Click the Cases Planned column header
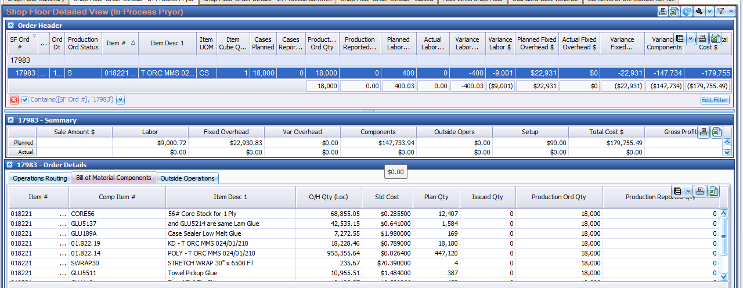 pyautogui.click(x=262, y=44)
